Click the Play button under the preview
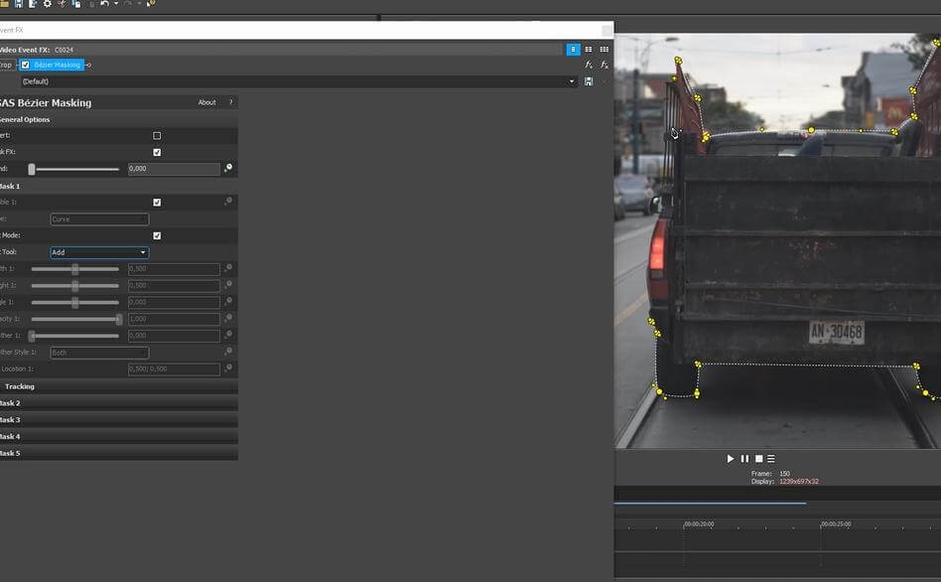The image size is (941, 582). coord(731,459)
